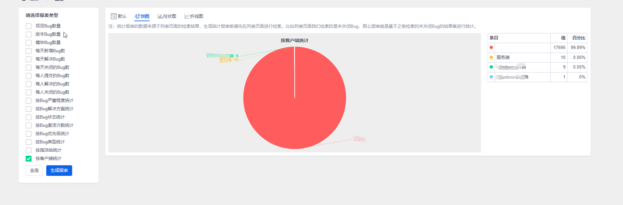Switch to the 默认 tab

pos(119,16)
